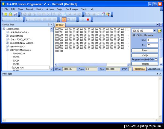
Task: Open the Tools menu
Action: pos(84,9)
